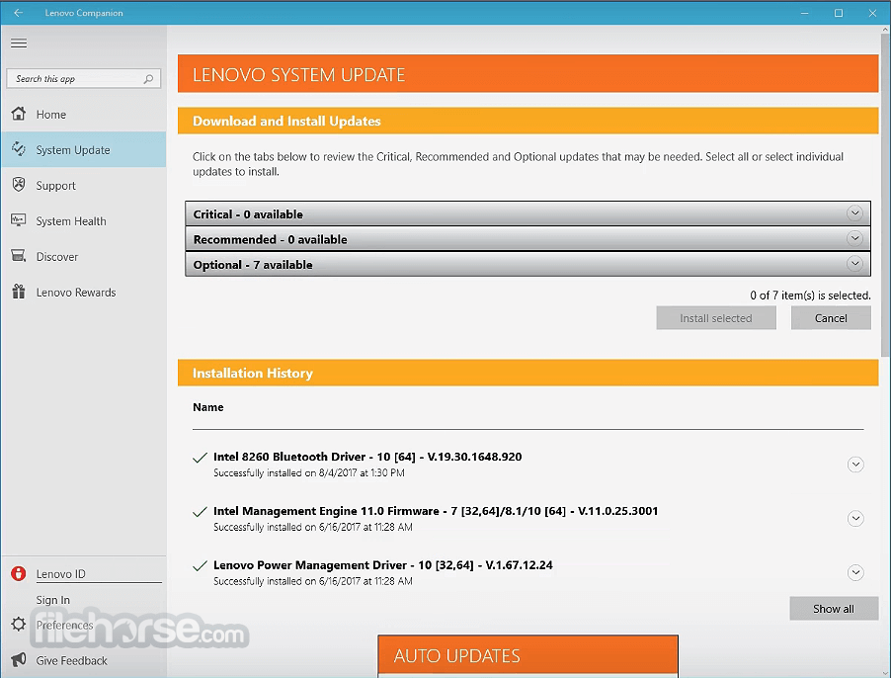Go to Support section
Image resolution: width=891 pixels, height=678 pixels.
point(84,185)
